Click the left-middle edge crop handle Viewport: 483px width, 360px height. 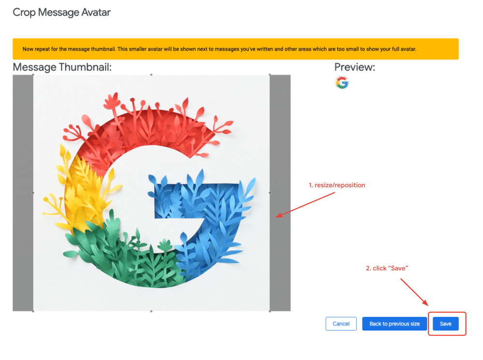[33, 193]
